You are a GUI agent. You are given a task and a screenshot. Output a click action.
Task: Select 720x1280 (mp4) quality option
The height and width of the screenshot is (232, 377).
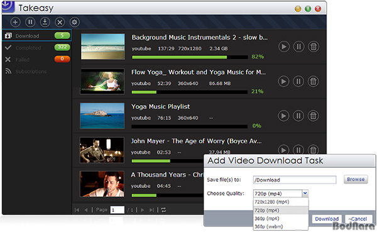[281, 202]
